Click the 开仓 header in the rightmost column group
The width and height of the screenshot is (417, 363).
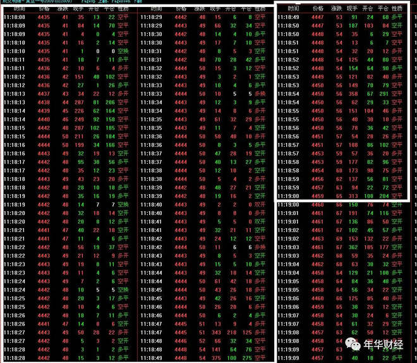click(x=367, y=8)
